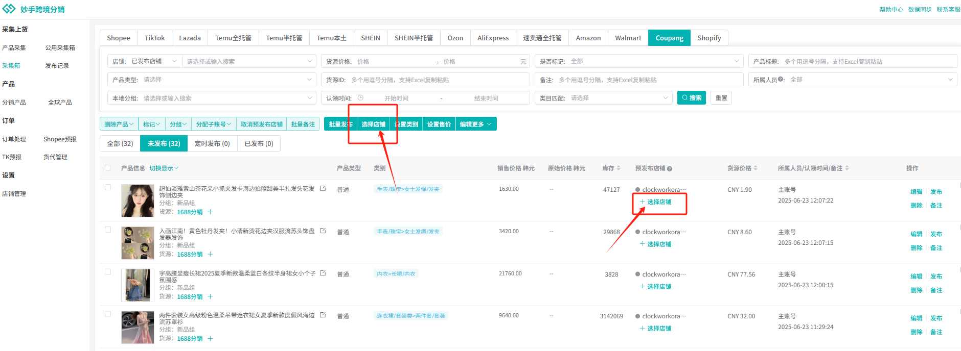Open the 是否标记 dropdown
Screen dimensions: 961x351
[639, 61]
